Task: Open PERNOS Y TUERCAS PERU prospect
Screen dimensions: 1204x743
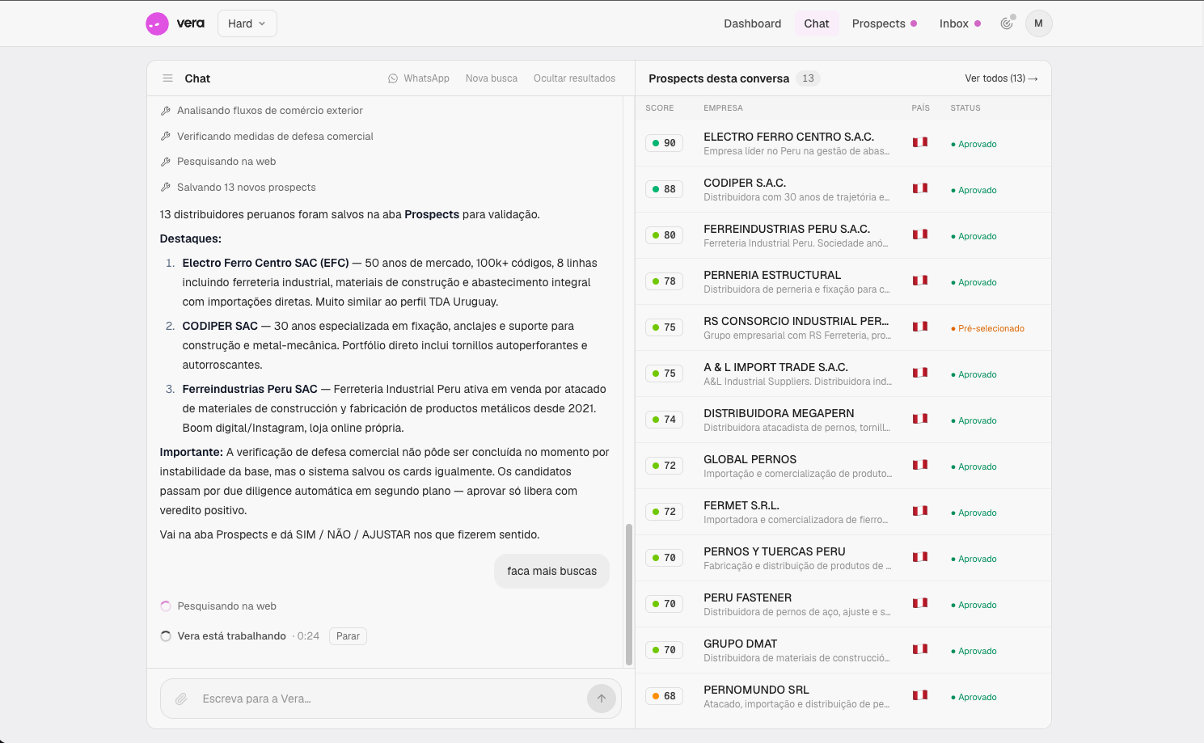Action: pos(843,558)
